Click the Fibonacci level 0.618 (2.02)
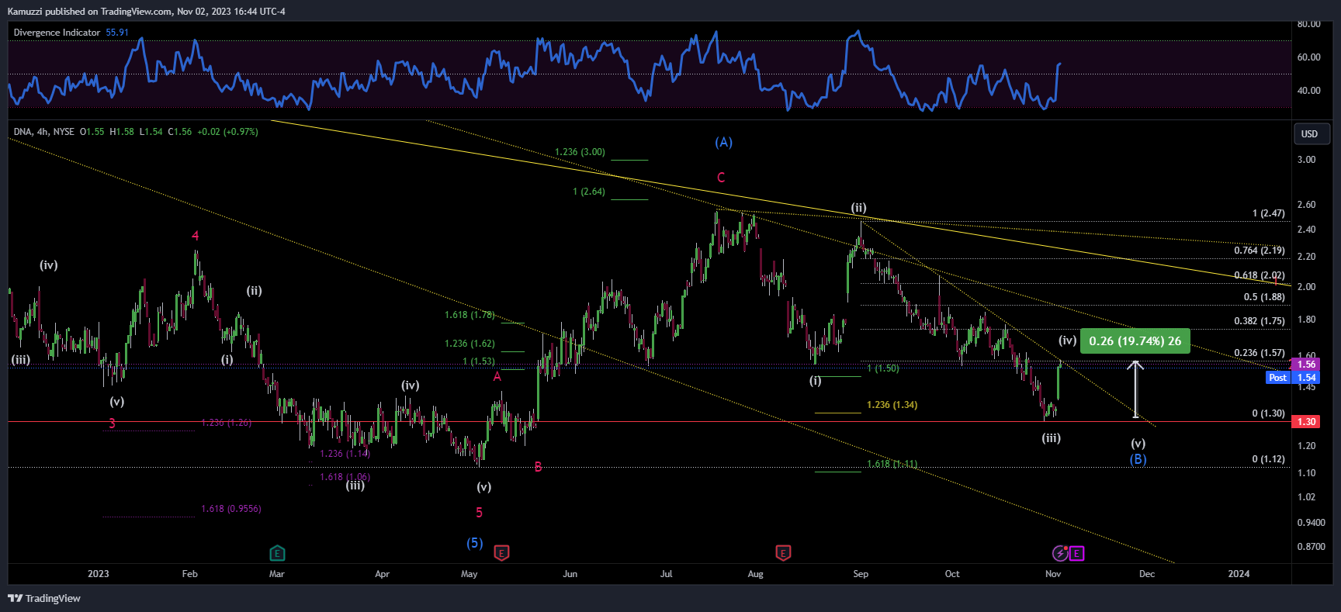1341x612 pixels. pos(1260,275)
